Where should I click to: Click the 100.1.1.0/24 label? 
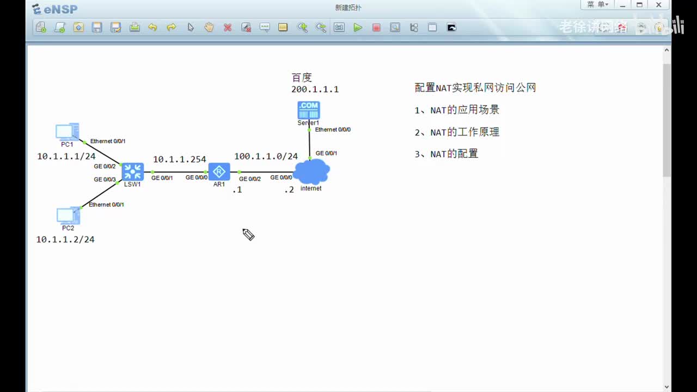[266, 156]
